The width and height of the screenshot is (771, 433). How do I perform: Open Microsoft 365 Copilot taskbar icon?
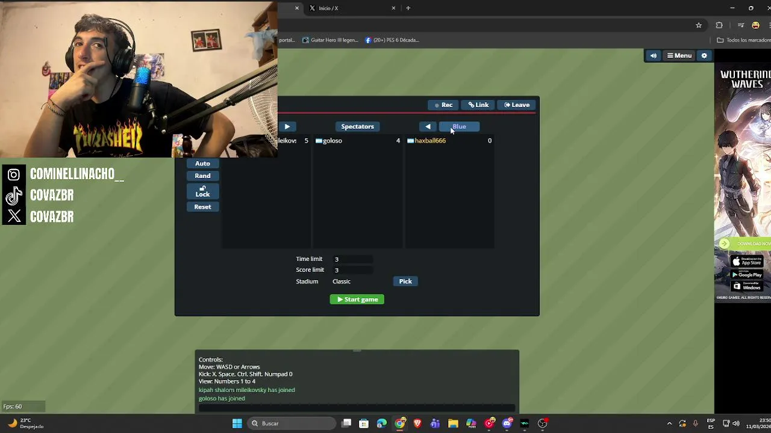pyautogui.click(x=471, y=423)
